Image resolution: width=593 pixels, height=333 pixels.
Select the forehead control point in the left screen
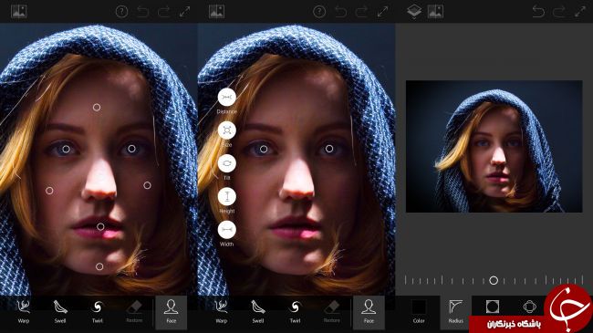pyautogui.click(x=97, y=108)
